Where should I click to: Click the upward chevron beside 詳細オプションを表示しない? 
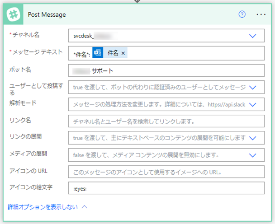84,207
